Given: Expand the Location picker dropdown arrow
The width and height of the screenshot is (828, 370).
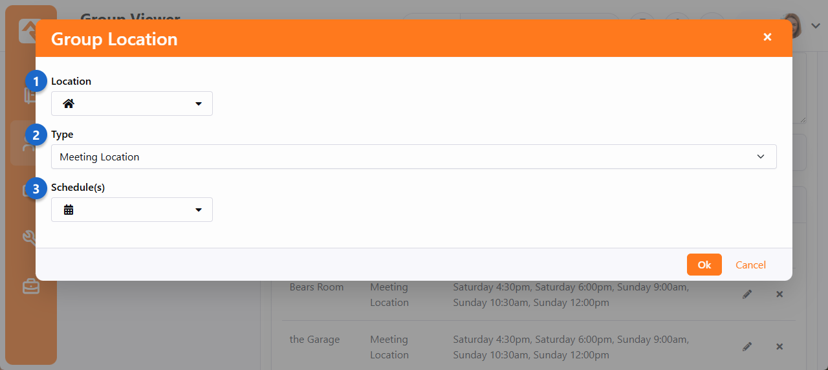Looking at the screenshot, I should pos(199,103).
